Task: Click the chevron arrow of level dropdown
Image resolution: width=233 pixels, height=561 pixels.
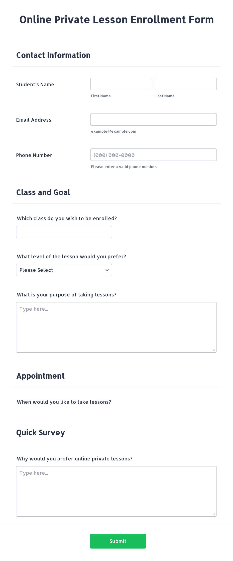Action: click(x=107, y=270)
